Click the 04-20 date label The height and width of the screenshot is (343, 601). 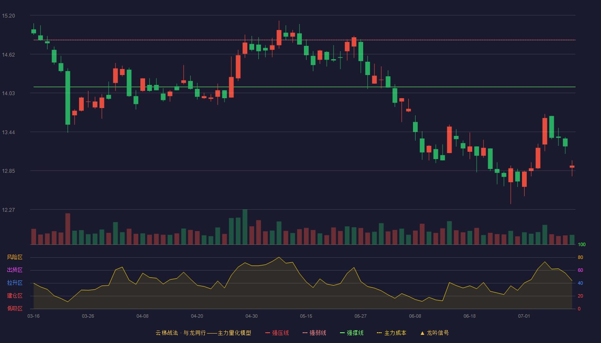[x=197, y=316]
